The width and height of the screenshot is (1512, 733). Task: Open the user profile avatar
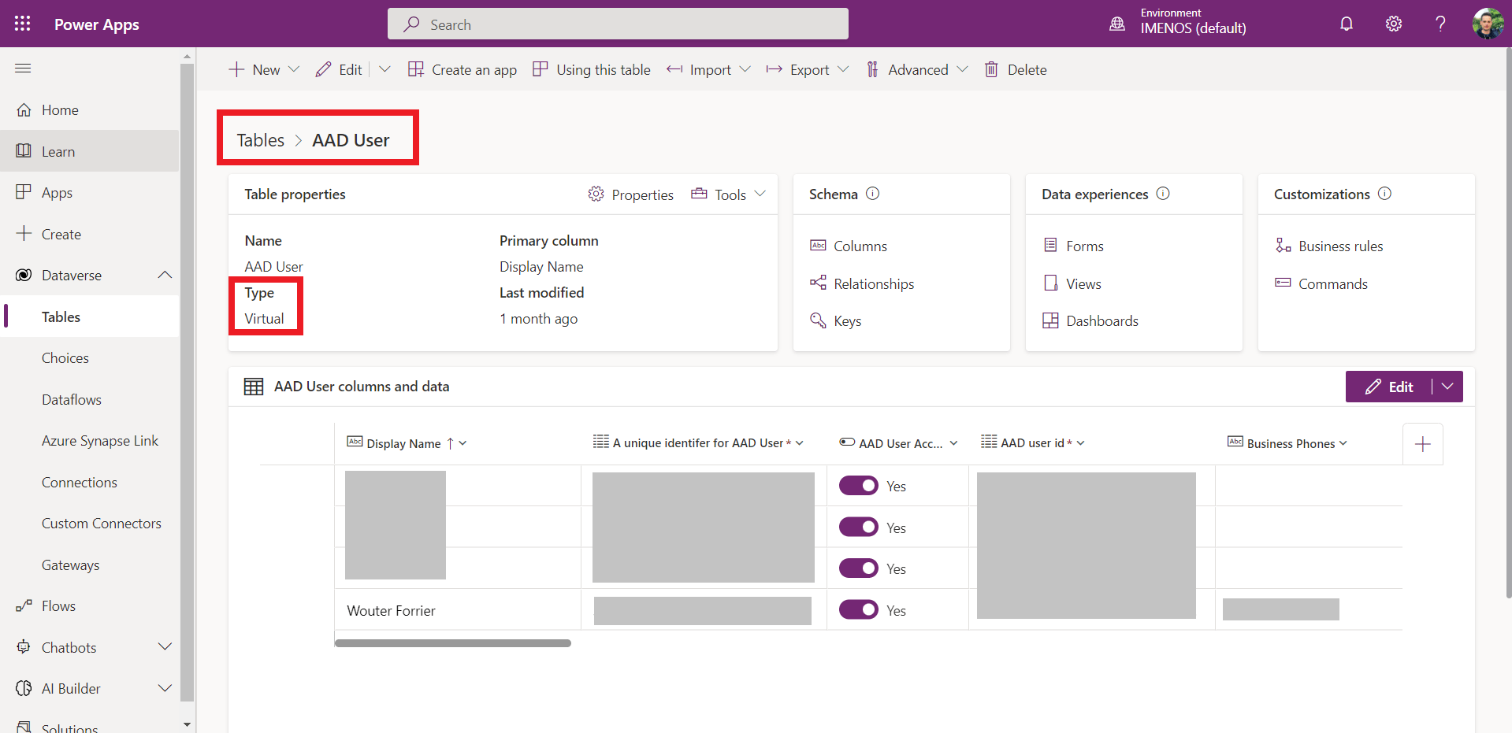coord(1488,24)
